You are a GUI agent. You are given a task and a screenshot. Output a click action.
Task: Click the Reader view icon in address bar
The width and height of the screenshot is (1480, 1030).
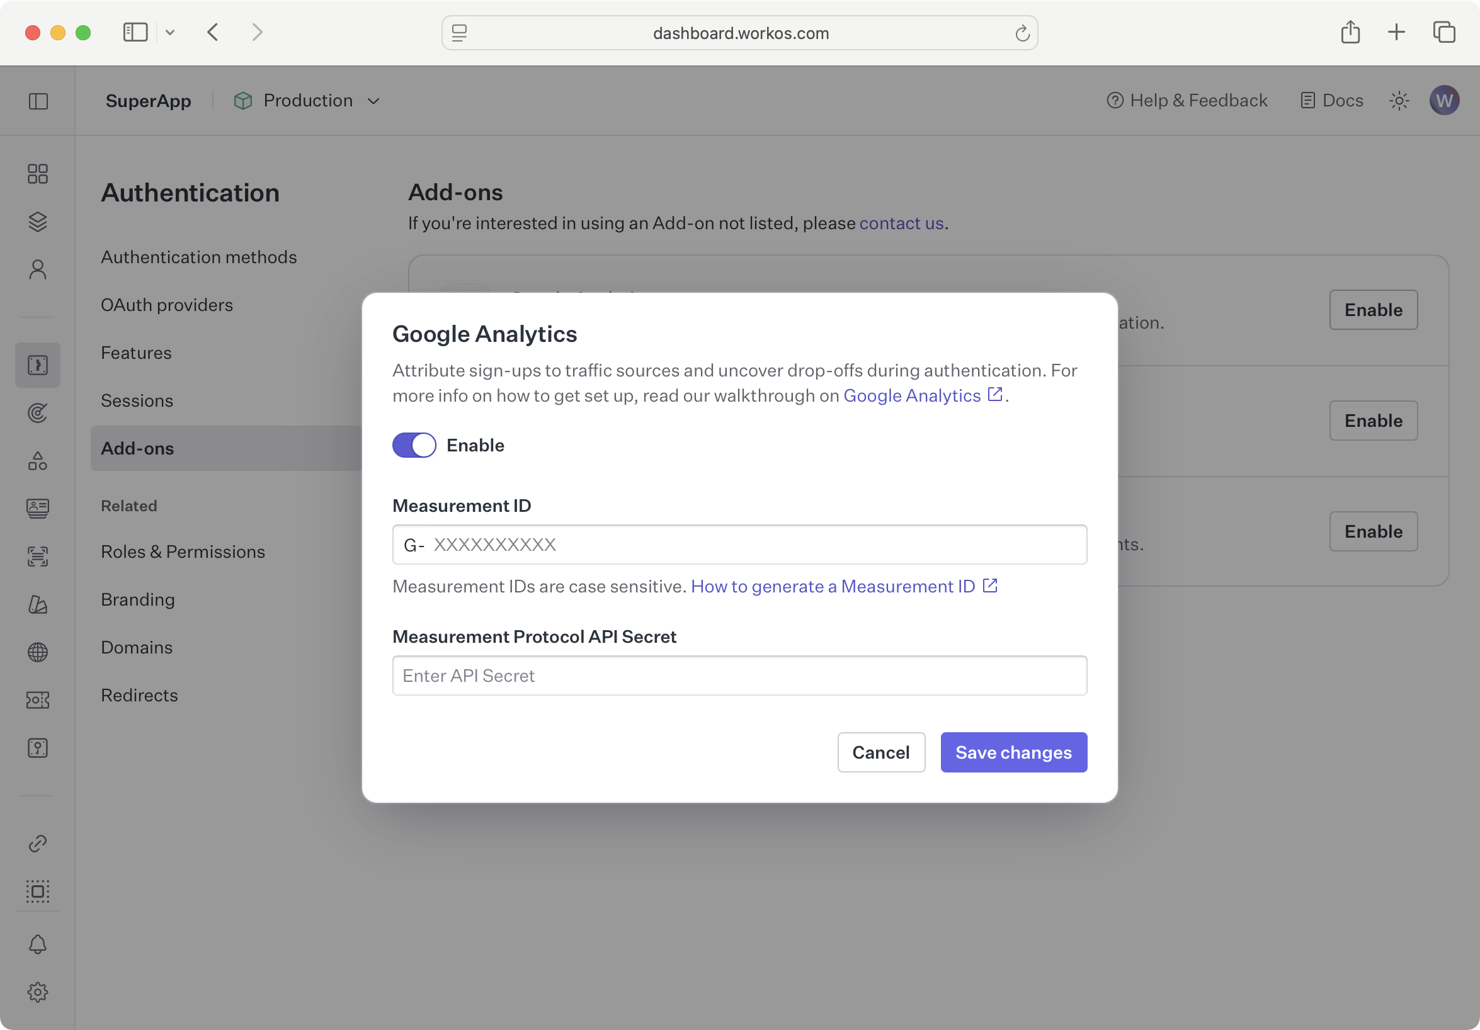pyautogui.click(x=460, y=33)
